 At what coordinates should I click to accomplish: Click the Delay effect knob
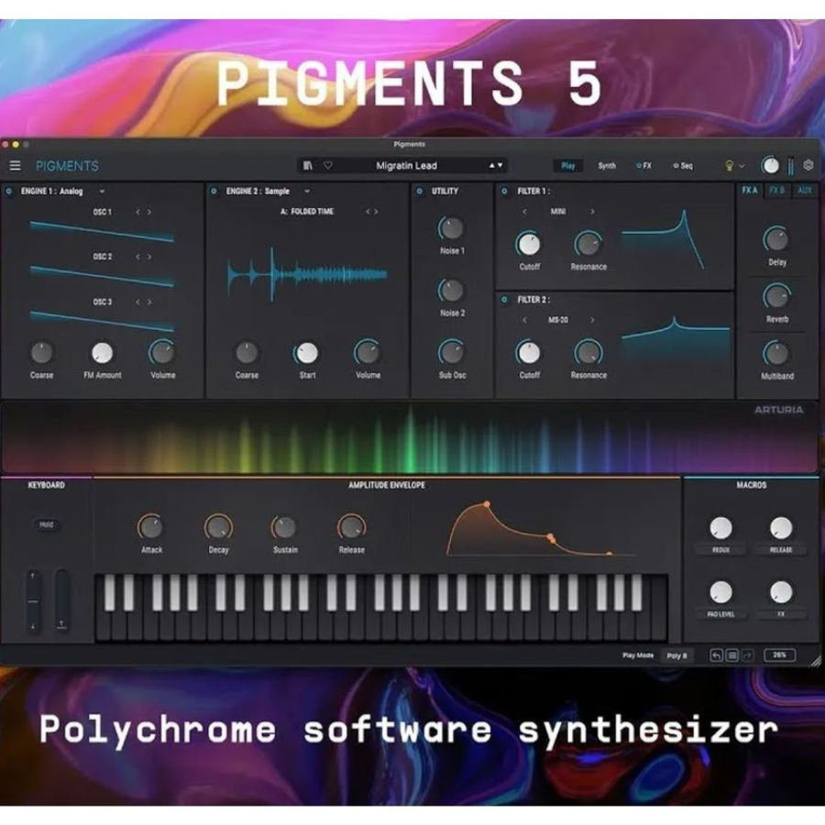(x=776, y=240)
